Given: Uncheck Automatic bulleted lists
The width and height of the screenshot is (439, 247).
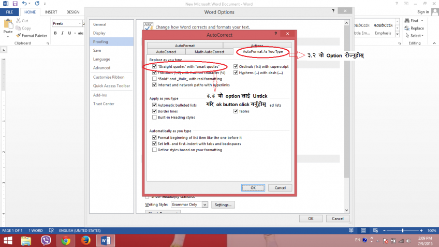Looking at the screenshot, I should click(x=154, y=105).
